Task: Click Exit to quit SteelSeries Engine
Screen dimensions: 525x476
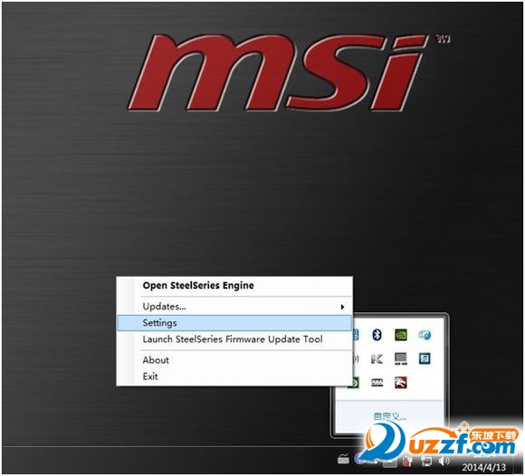Action: 234,376
